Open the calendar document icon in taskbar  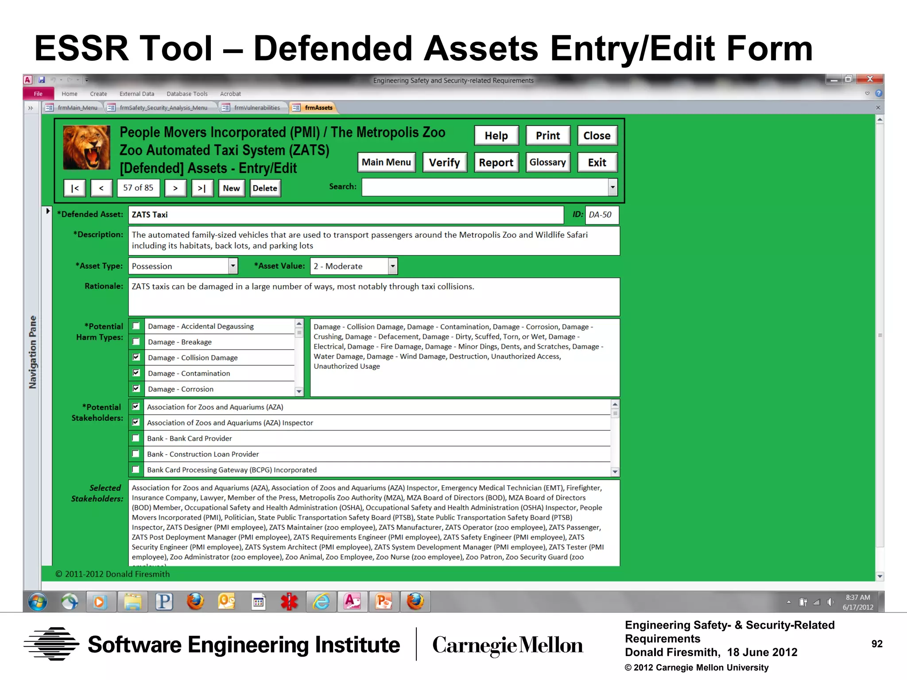click(258, 602)
